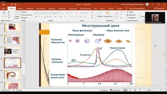Toggle Justify paragraph alignment

pos(81,17)
